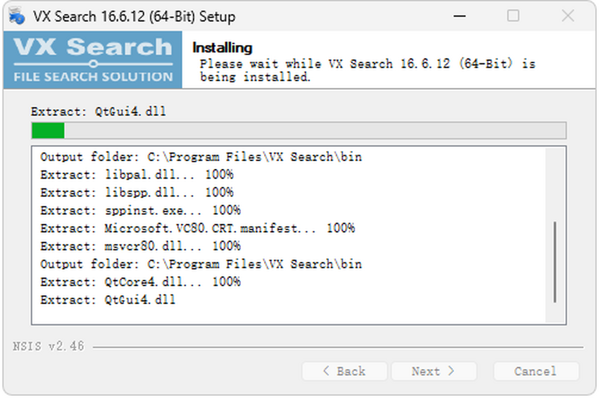The width and height of the screenshot is (599, 398).
Task: Click the Back button
Action: 344,371
